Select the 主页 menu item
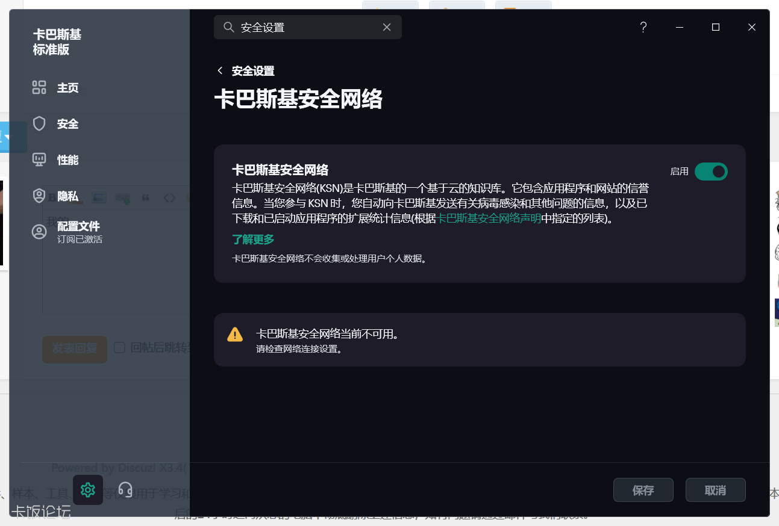 point(67,88)
